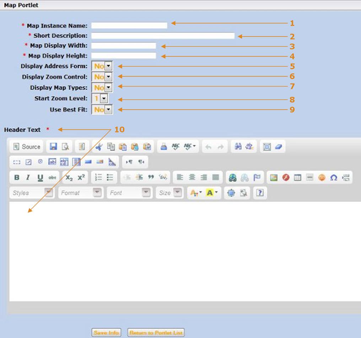This screenshot has width=361, height=338.
Task: Insert an image button form icon
Action: (100, 162)
